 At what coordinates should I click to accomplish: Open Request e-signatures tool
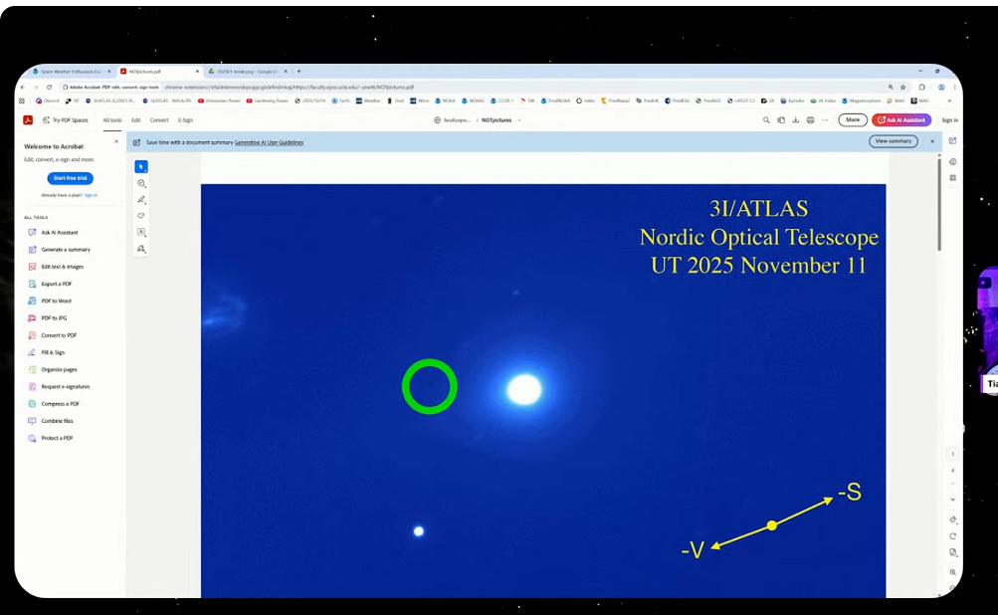point(59,386)
